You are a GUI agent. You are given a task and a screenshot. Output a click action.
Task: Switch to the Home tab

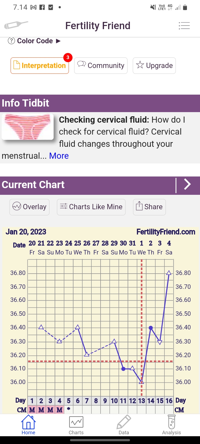click(x=28, y=425)
